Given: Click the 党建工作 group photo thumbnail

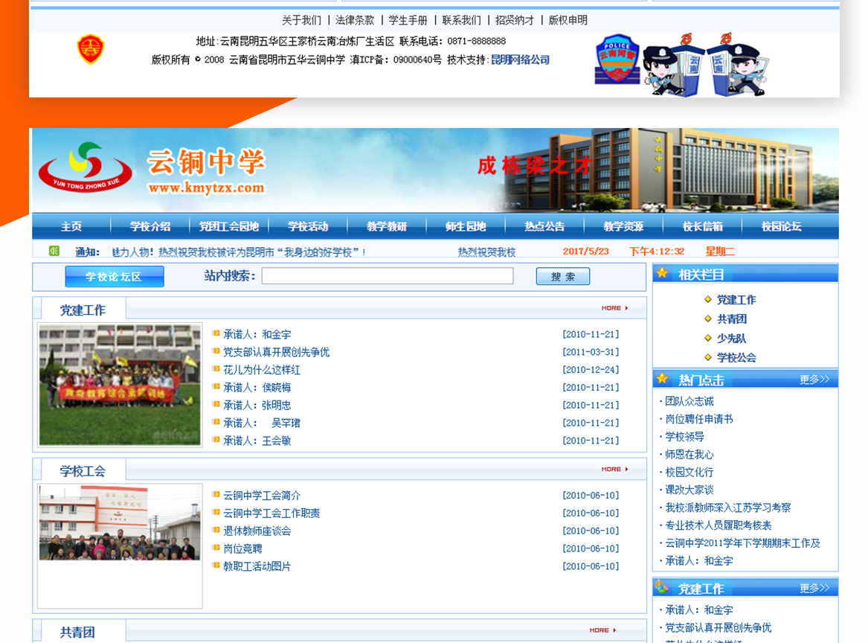Looking at the screenshot, I should tap(120, 384).
